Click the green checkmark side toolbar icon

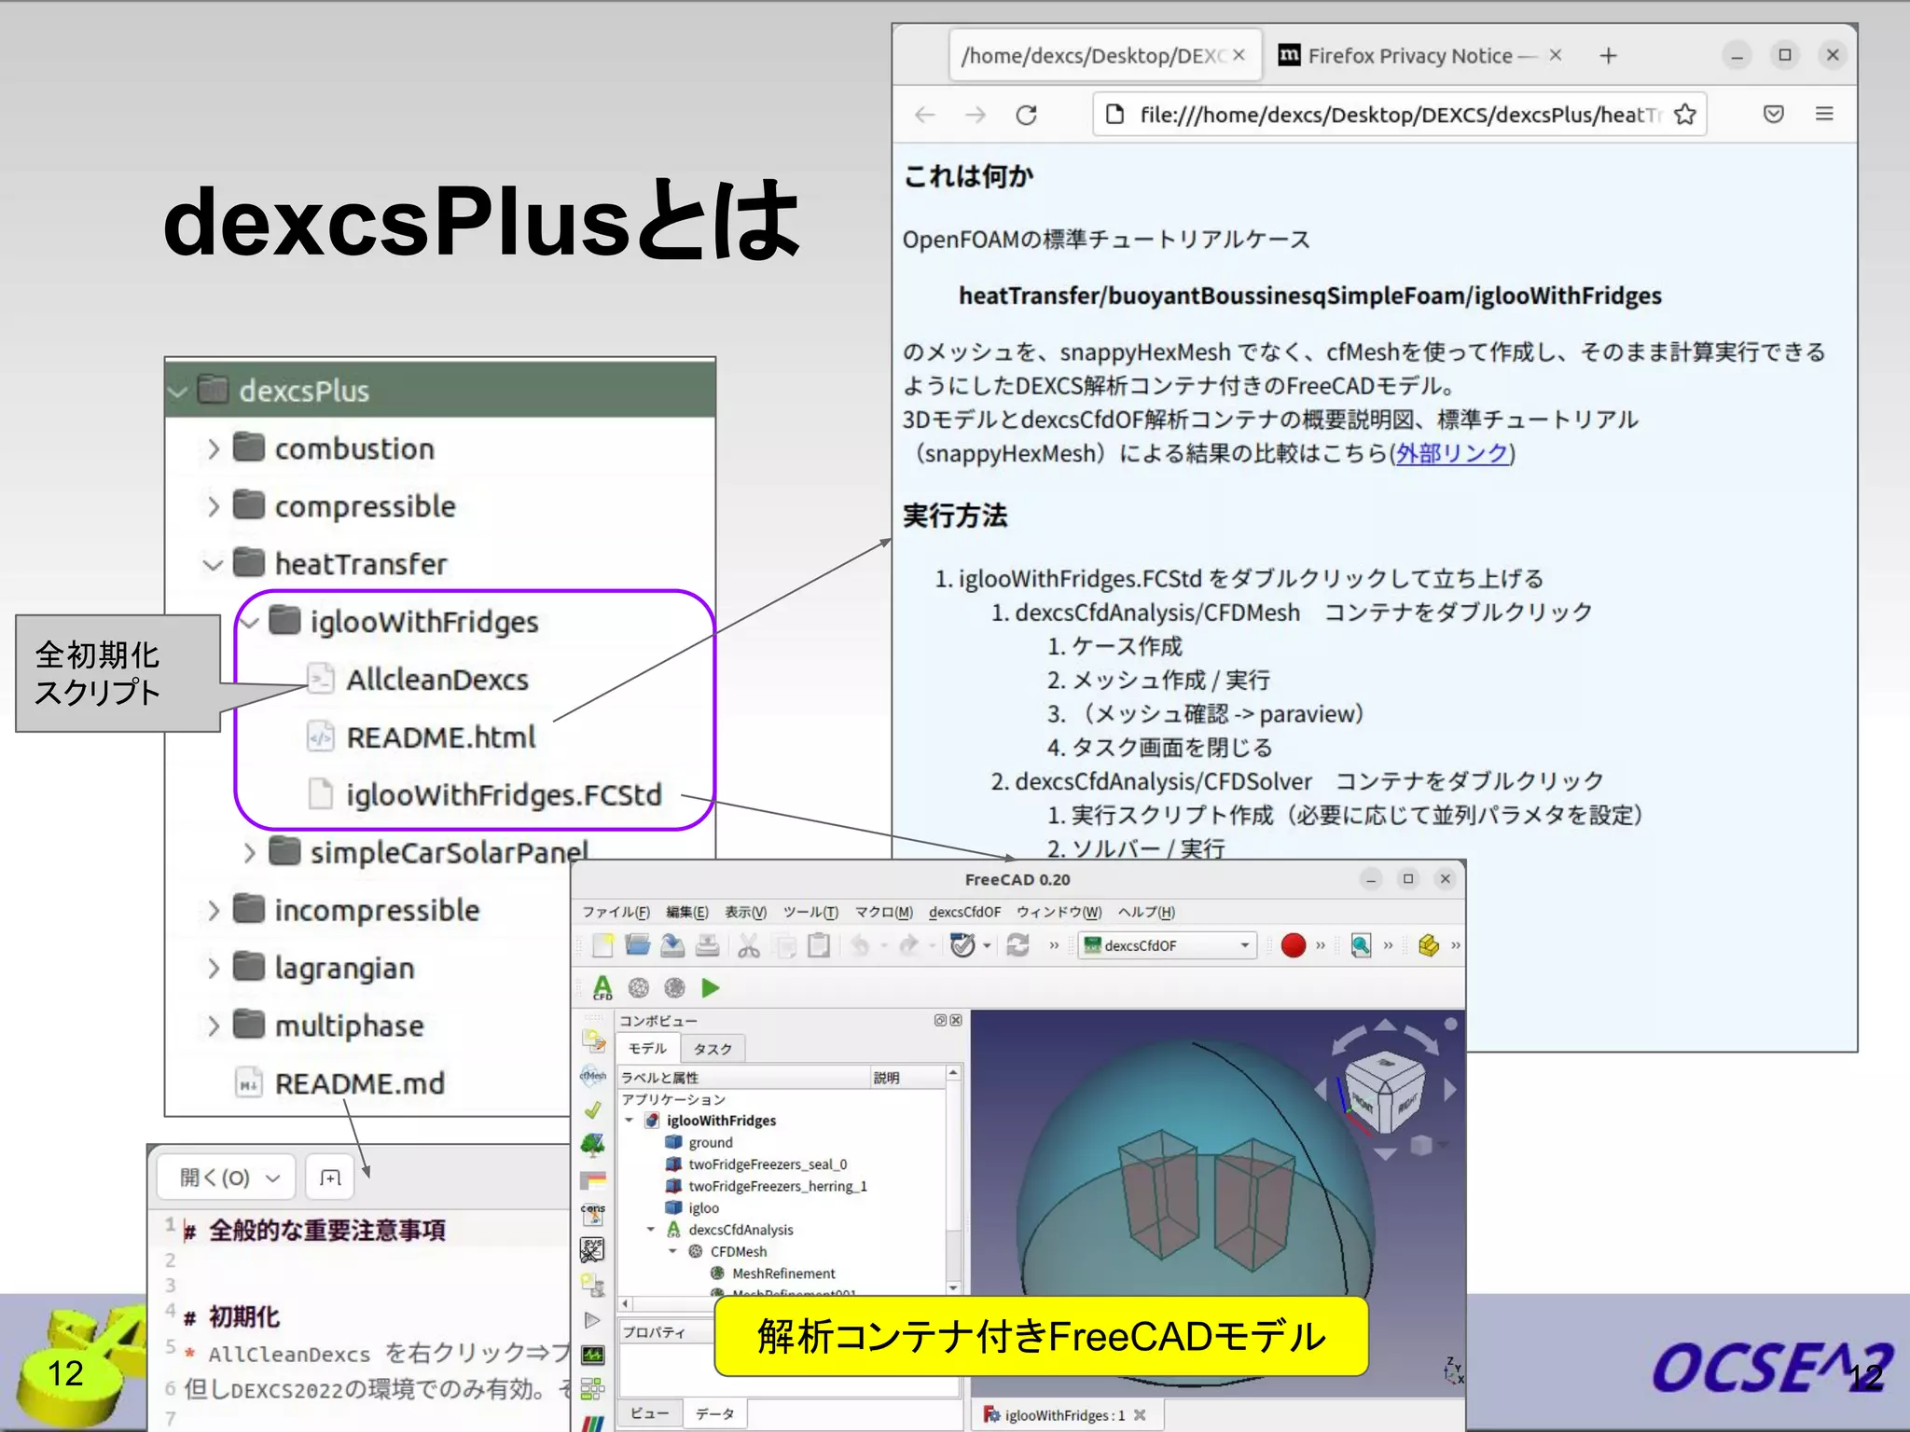[592, 1110]
